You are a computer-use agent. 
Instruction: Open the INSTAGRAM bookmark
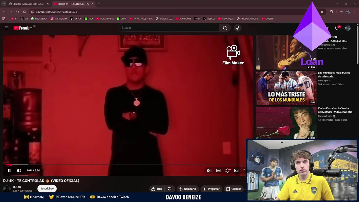click(59, 19)
